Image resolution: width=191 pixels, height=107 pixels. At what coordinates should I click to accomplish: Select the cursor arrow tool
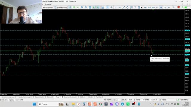tap(107, 7)
